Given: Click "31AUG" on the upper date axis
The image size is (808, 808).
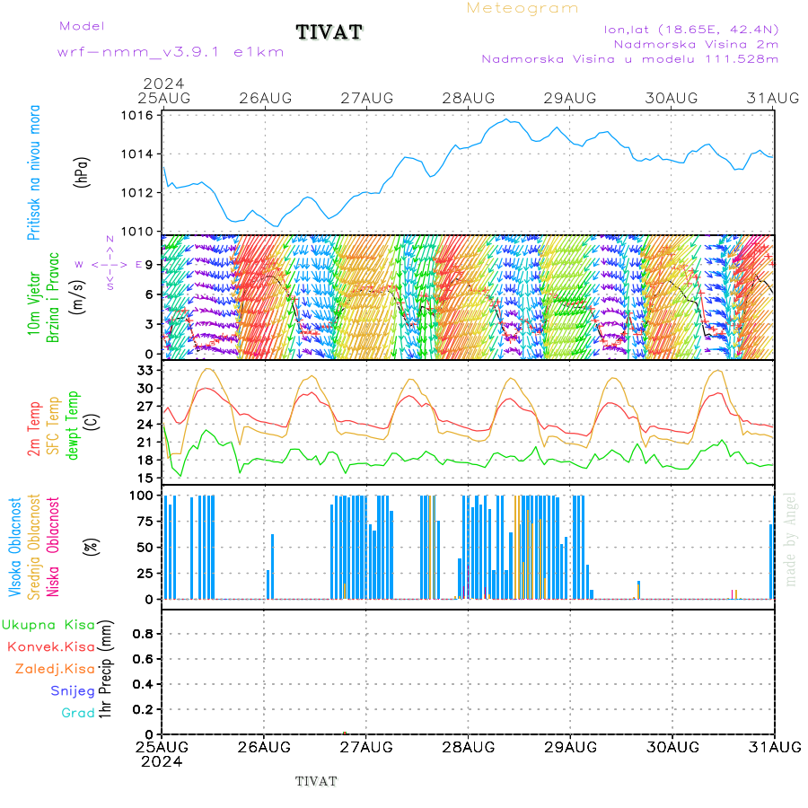Looking at the screenshot, I should coord(773,98).
